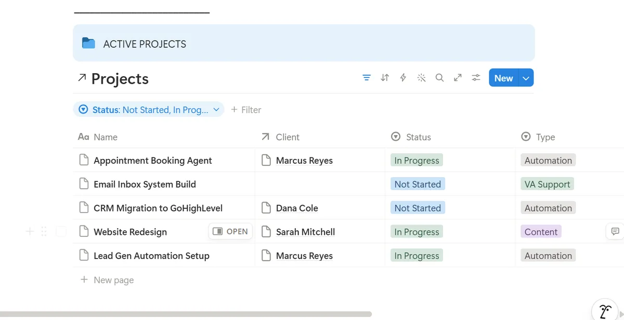Click the blue folder icon in Active Projects
The image size is (624, 320).
coord(89,43)
